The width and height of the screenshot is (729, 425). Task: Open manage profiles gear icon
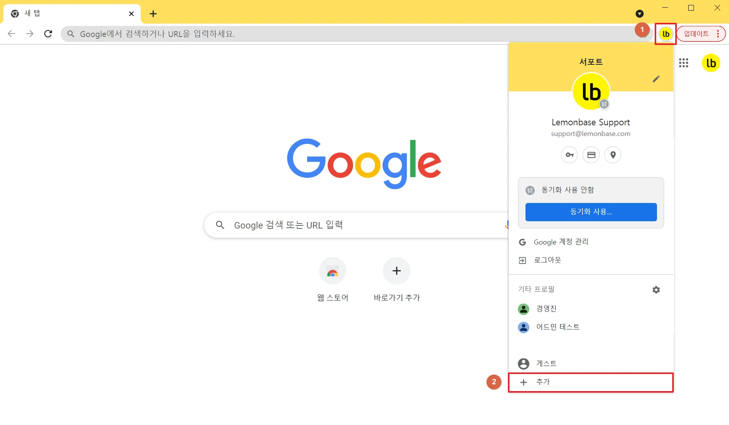pyautogui.click(x=656, y=290)
